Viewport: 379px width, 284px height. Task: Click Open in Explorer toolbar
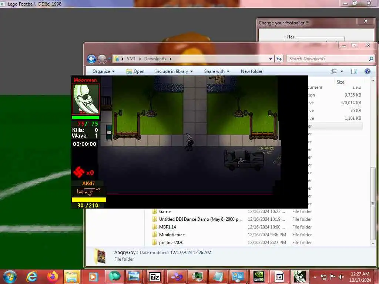coord(135,71)
